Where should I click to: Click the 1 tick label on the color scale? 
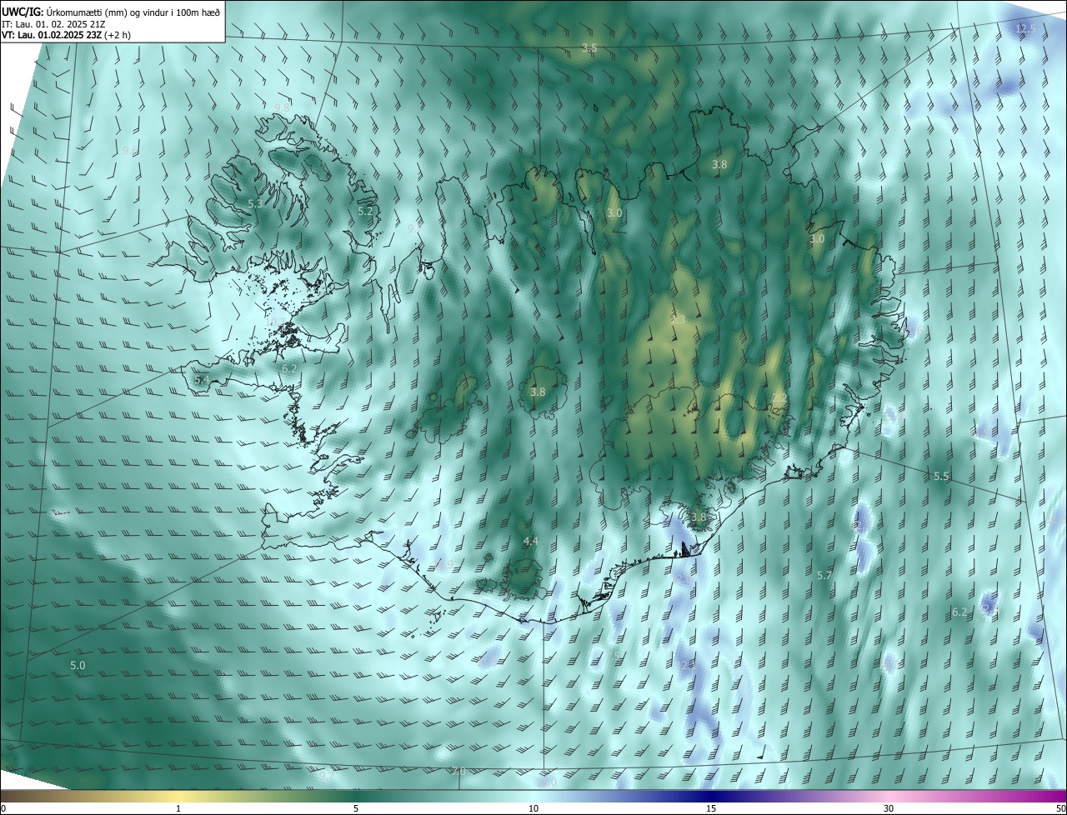179,808
